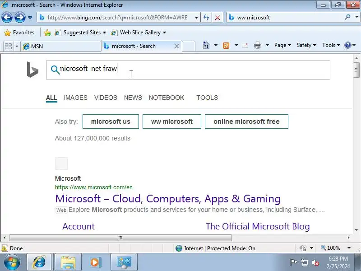
Task: Switch to IMAGES results
Action: click(x=75, y=98)
